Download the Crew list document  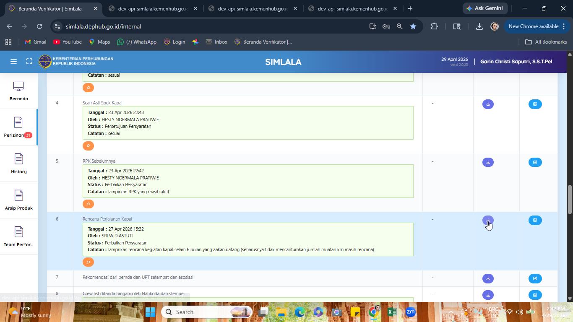point(488,295)
